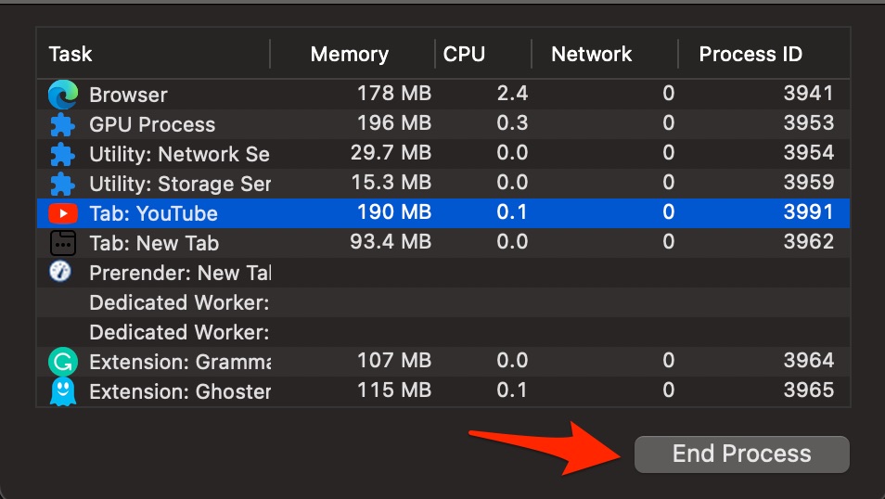Click the Ghostery ghost icon
The height and width of the screenshot is (499, 885).
tap(63, 391)
